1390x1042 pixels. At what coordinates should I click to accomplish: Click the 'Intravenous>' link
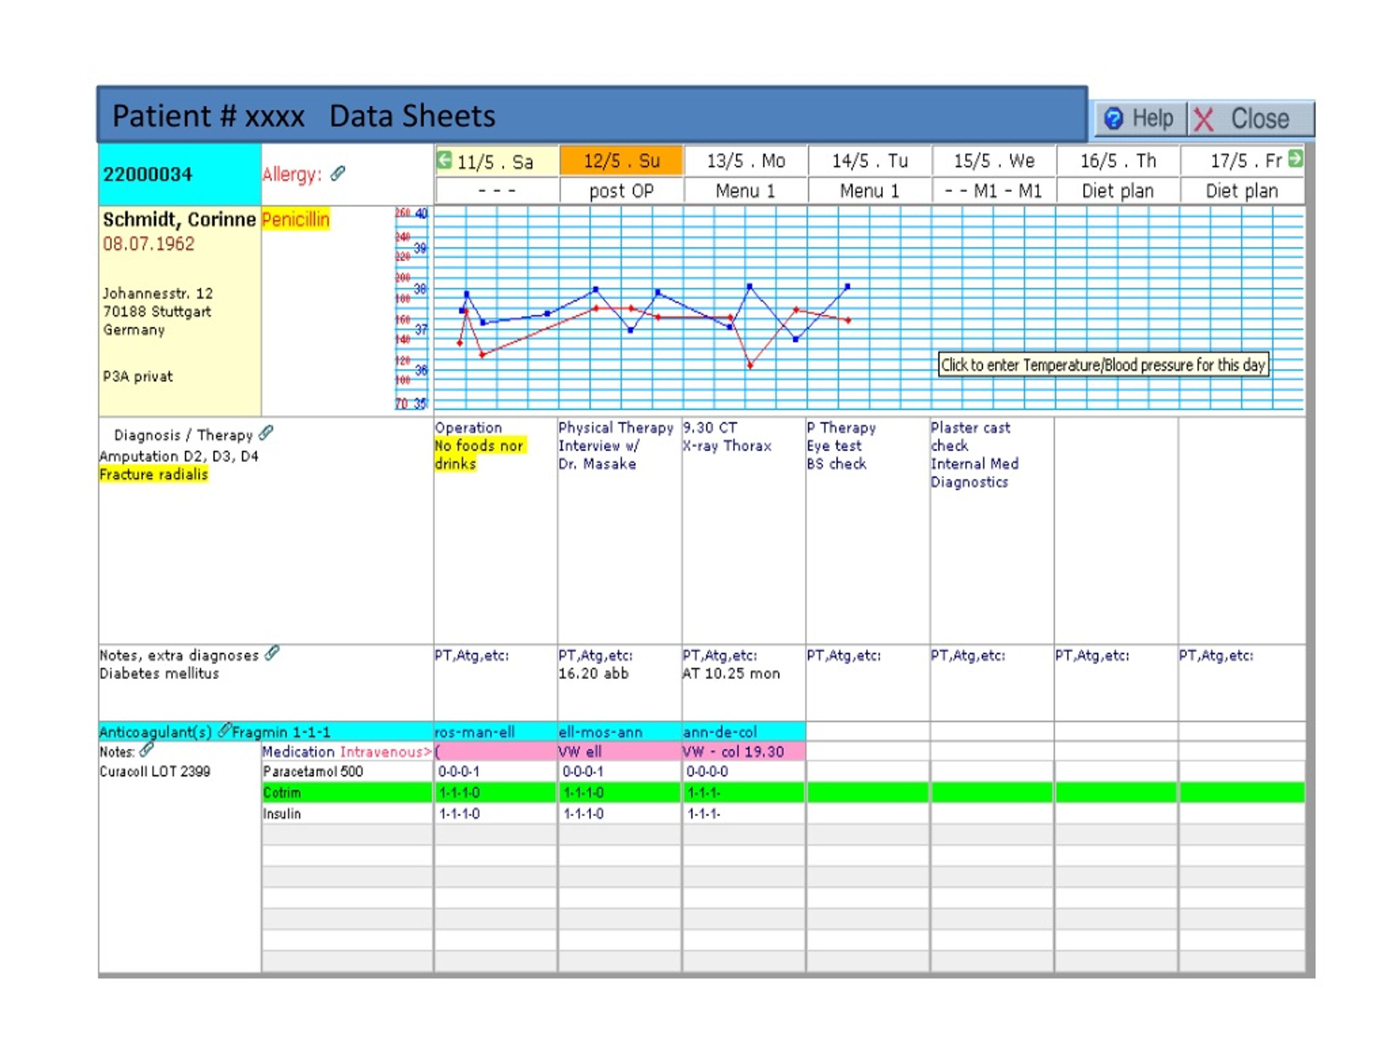tap(386, 751)
